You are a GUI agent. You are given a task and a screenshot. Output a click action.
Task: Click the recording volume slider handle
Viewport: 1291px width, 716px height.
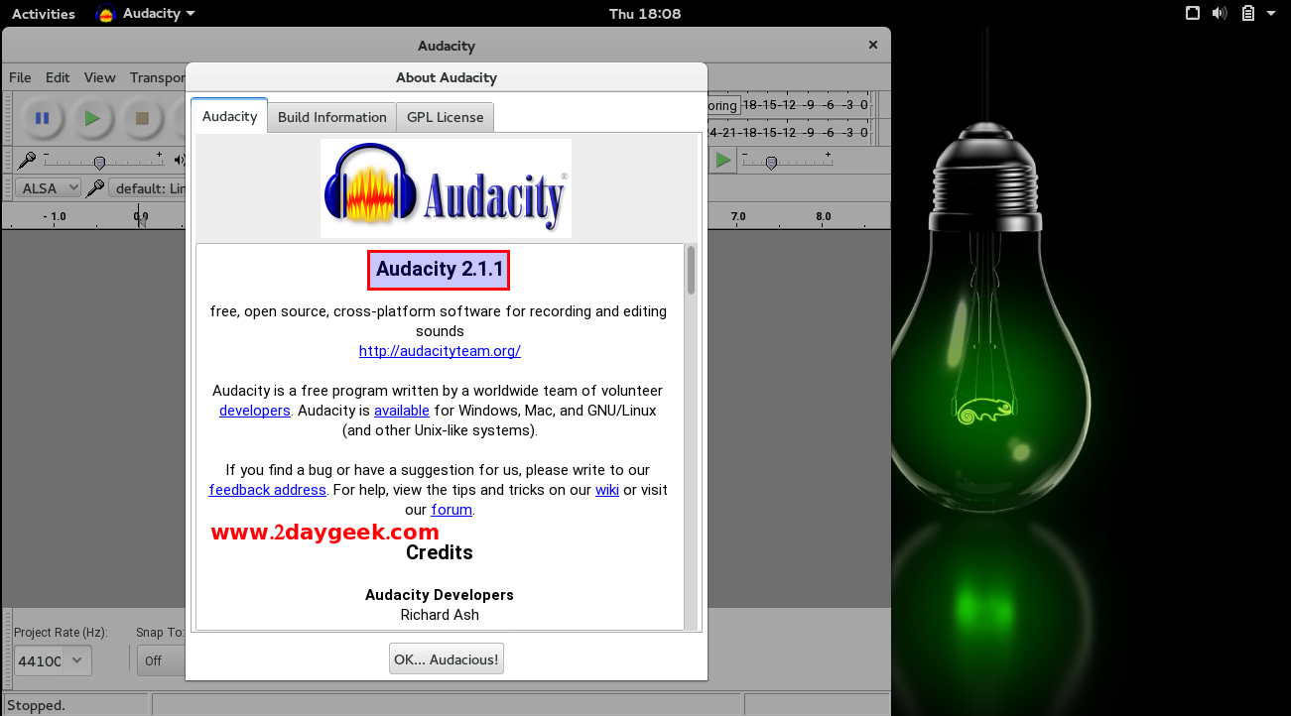click(99, 163)
